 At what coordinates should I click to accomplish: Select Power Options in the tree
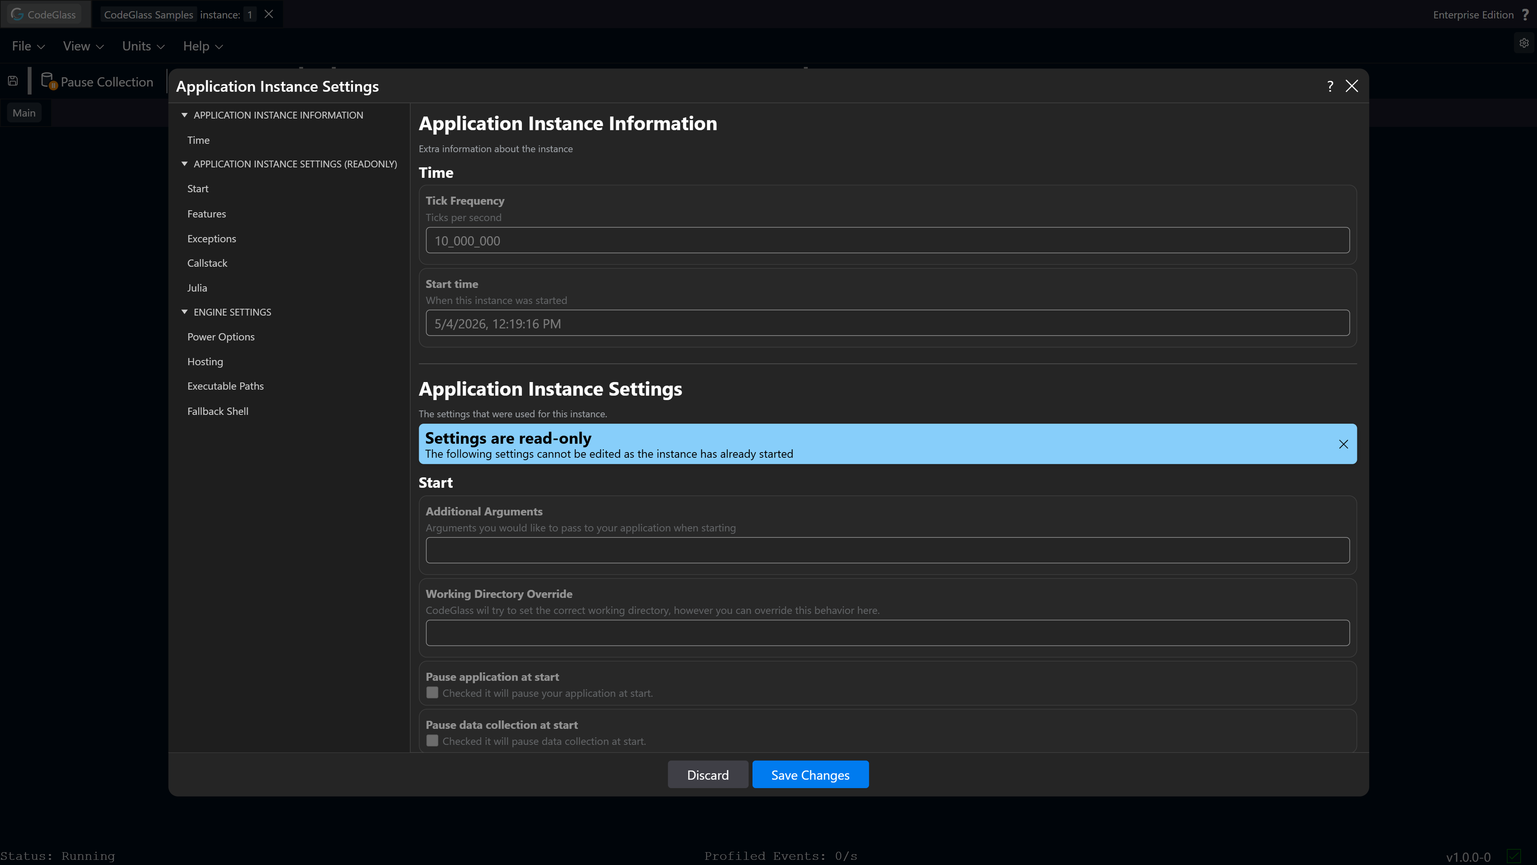pyautogui.click(x=221, y=337)
